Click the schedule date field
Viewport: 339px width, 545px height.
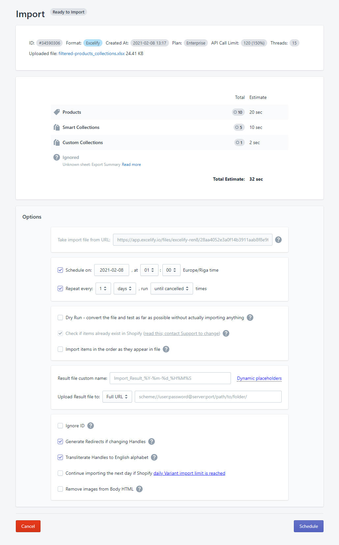coord(112,270)
